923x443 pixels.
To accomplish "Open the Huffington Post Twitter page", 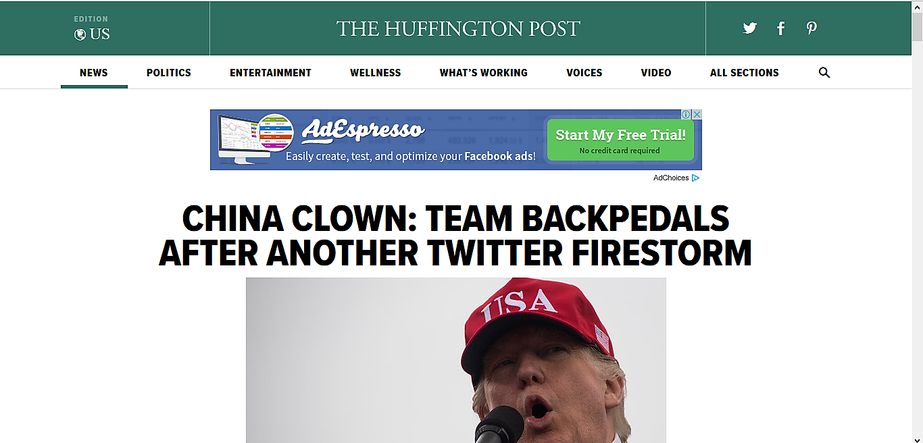I will (749, 28).
